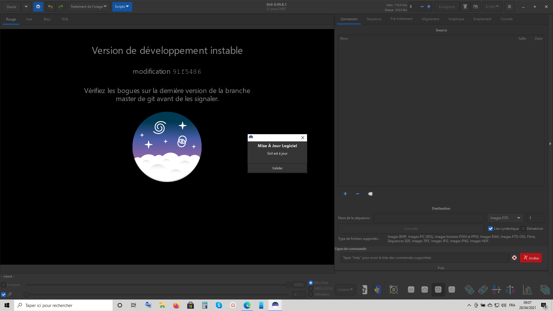Screen dimensions: 553x311
Task: Click the lifebuoy help icon near command line
Action: click(x=514, y=258)
